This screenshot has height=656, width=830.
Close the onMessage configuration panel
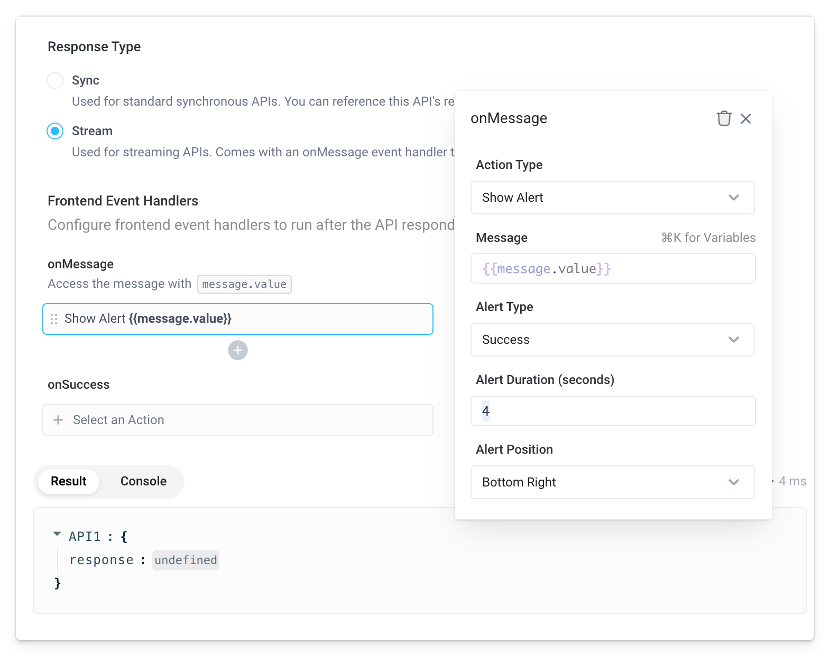(x=745, y=119)
